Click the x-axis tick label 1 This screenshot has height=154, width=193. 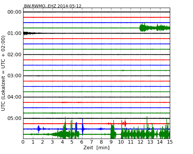click(33, 142)
